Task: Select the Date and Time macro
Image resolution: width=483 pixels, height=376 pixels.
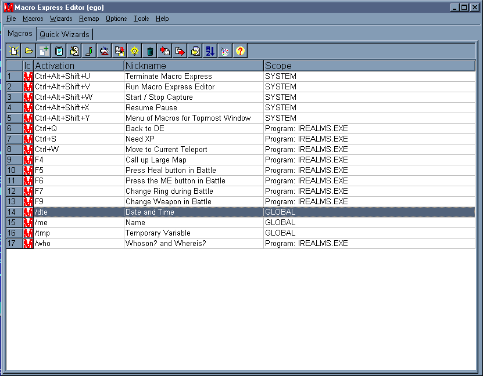Action: tap(194, 212)
